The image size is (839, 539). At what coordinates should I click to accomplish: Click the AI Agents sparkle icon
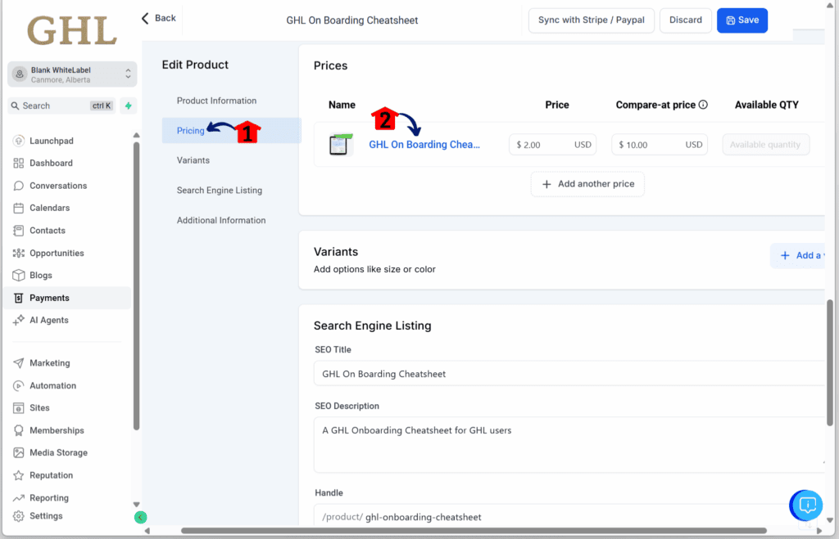tap(19, 320)
